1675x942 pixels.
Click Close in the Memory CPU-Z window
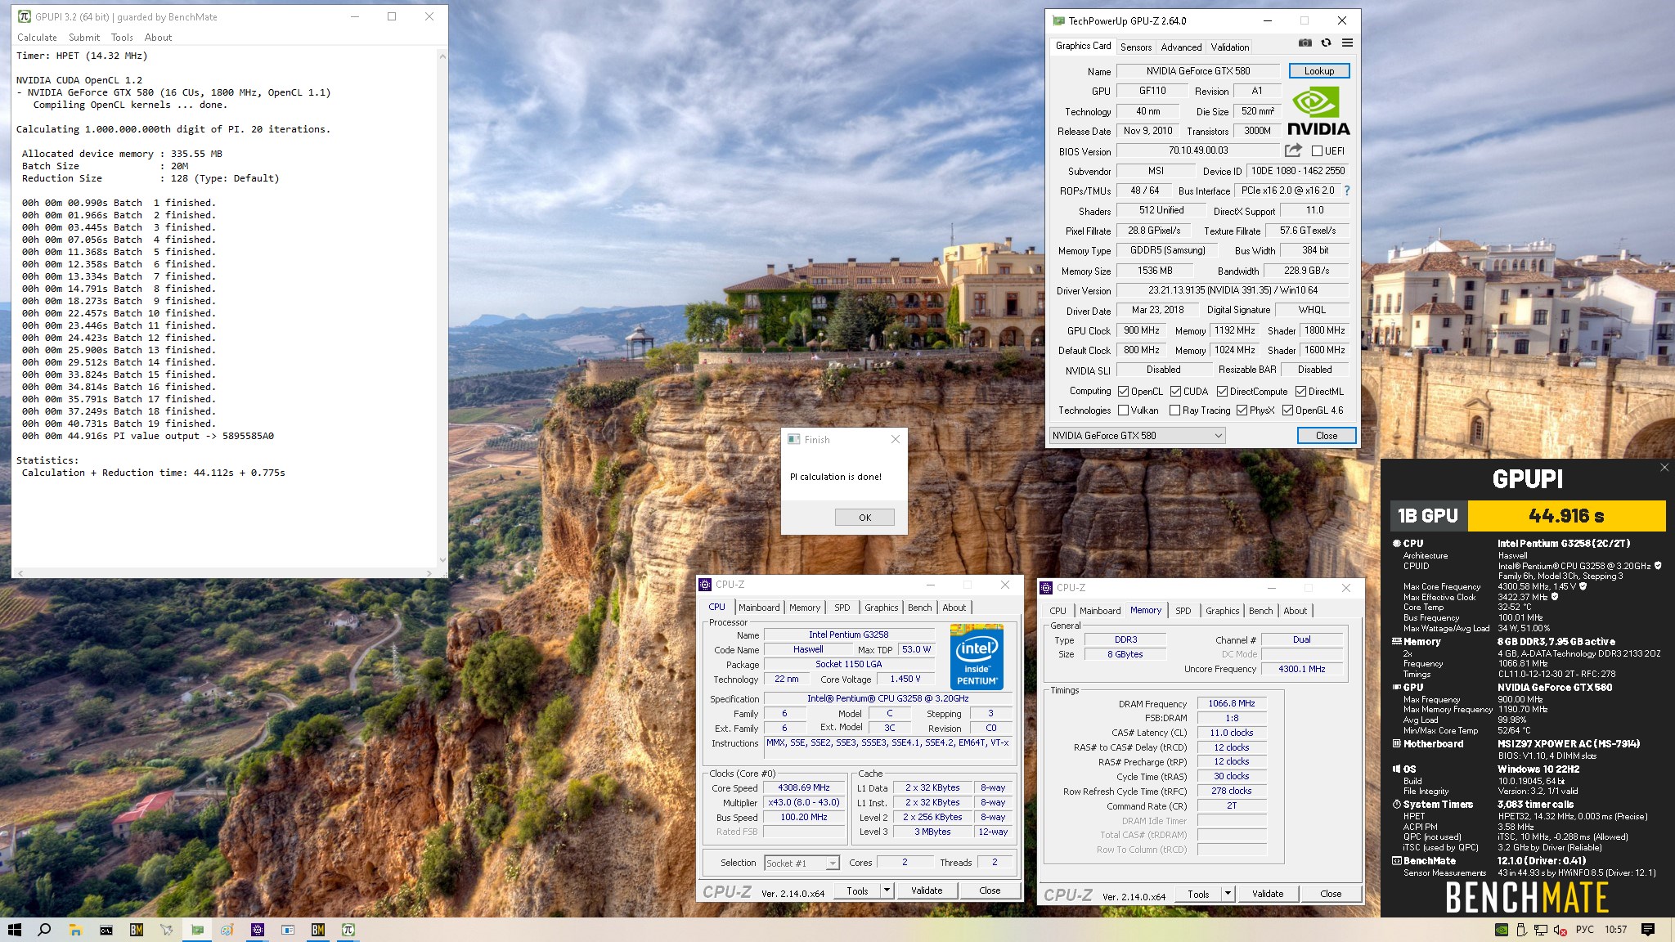(x=1330, y=894)
